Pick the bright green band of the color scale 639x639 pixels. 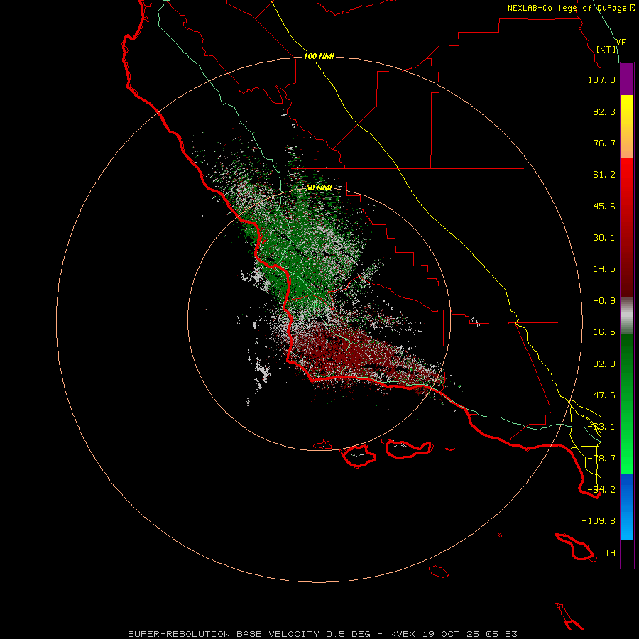click(x=627, y=403)
